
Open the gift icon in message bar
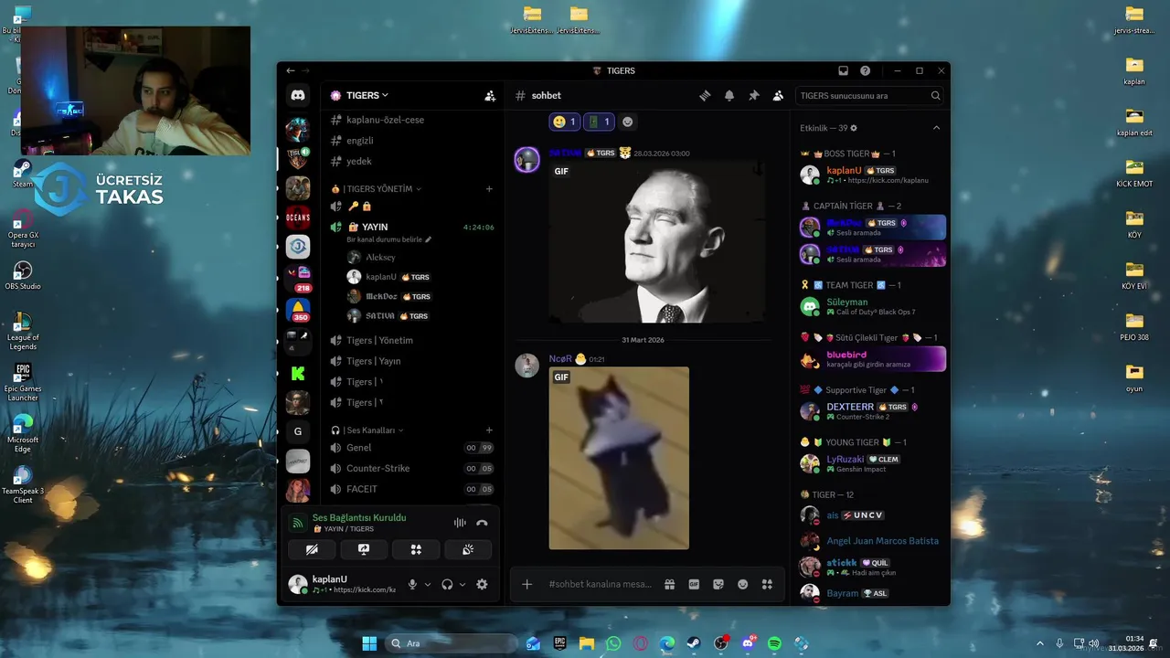coord(669,584)
